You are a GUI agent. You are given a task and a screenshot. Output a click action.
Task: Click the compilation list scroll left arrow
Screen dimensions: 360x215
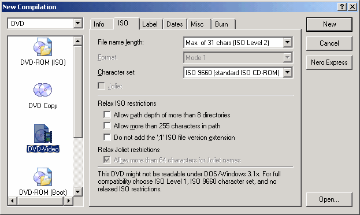[x=12, y=201]
